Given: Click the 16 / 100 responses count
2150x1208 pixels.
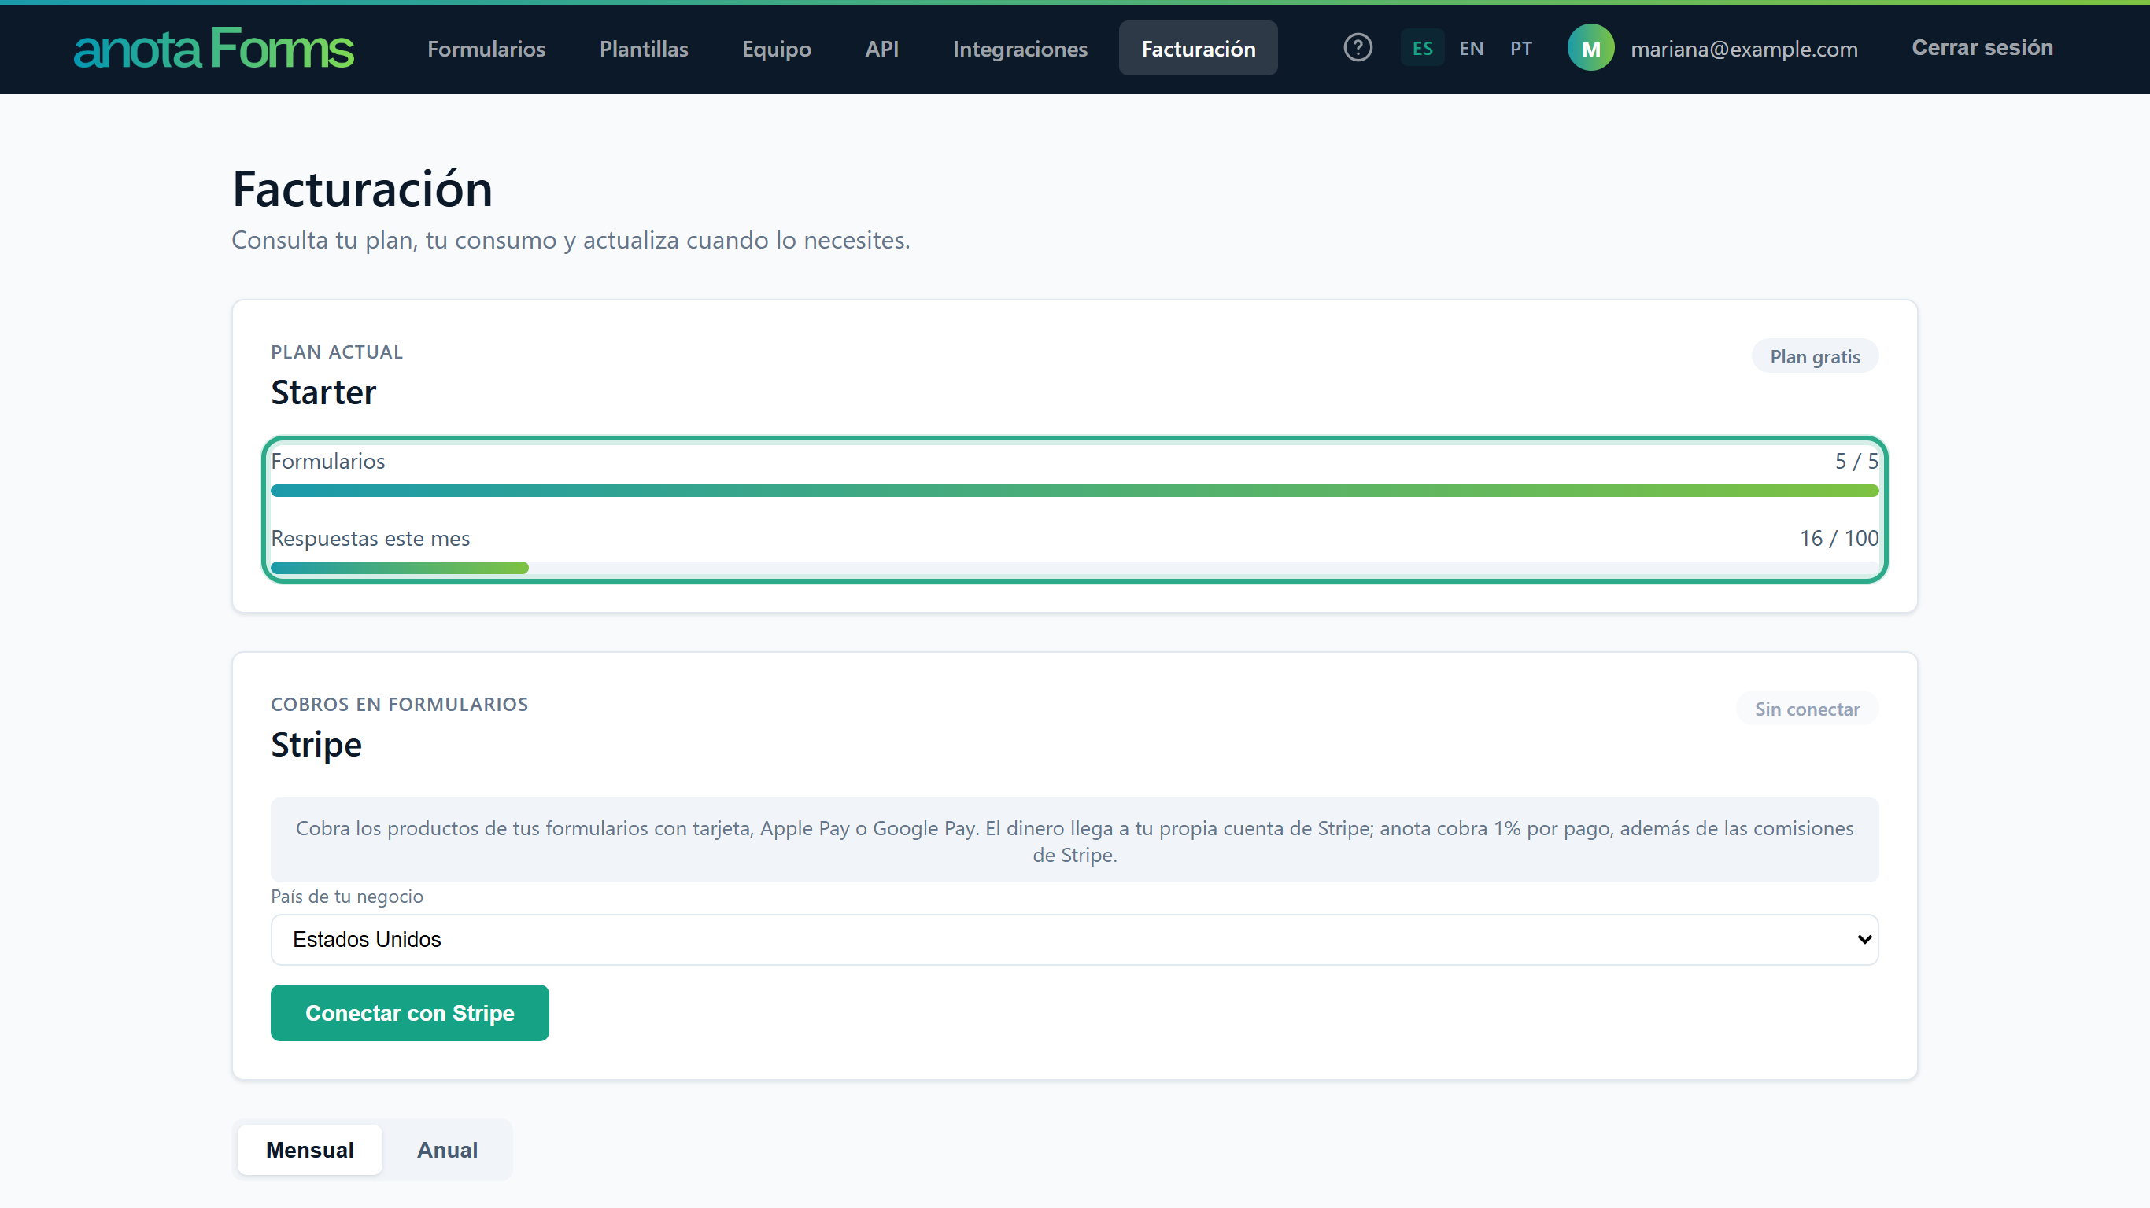Looking at the screenshot, I should coord(1838,538).
